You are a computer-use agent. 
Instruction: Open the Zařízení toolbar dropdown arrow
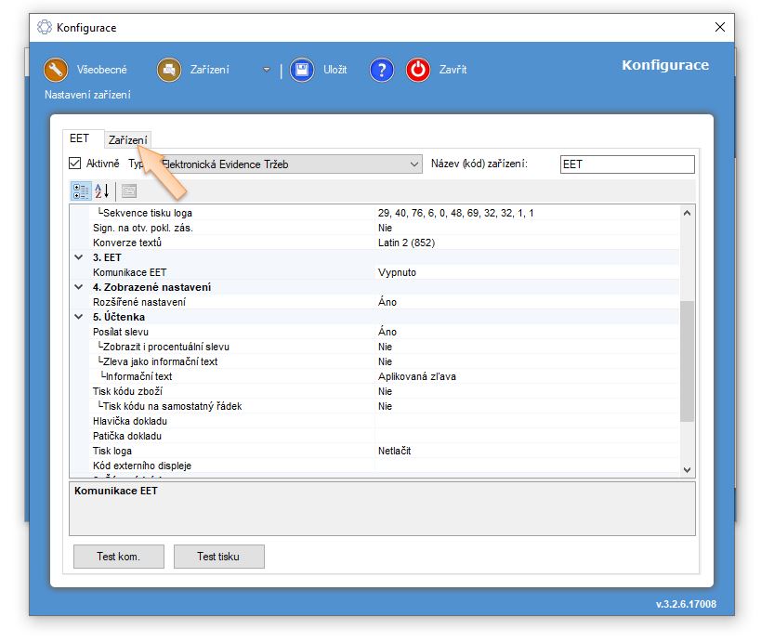tap(267, 70)
